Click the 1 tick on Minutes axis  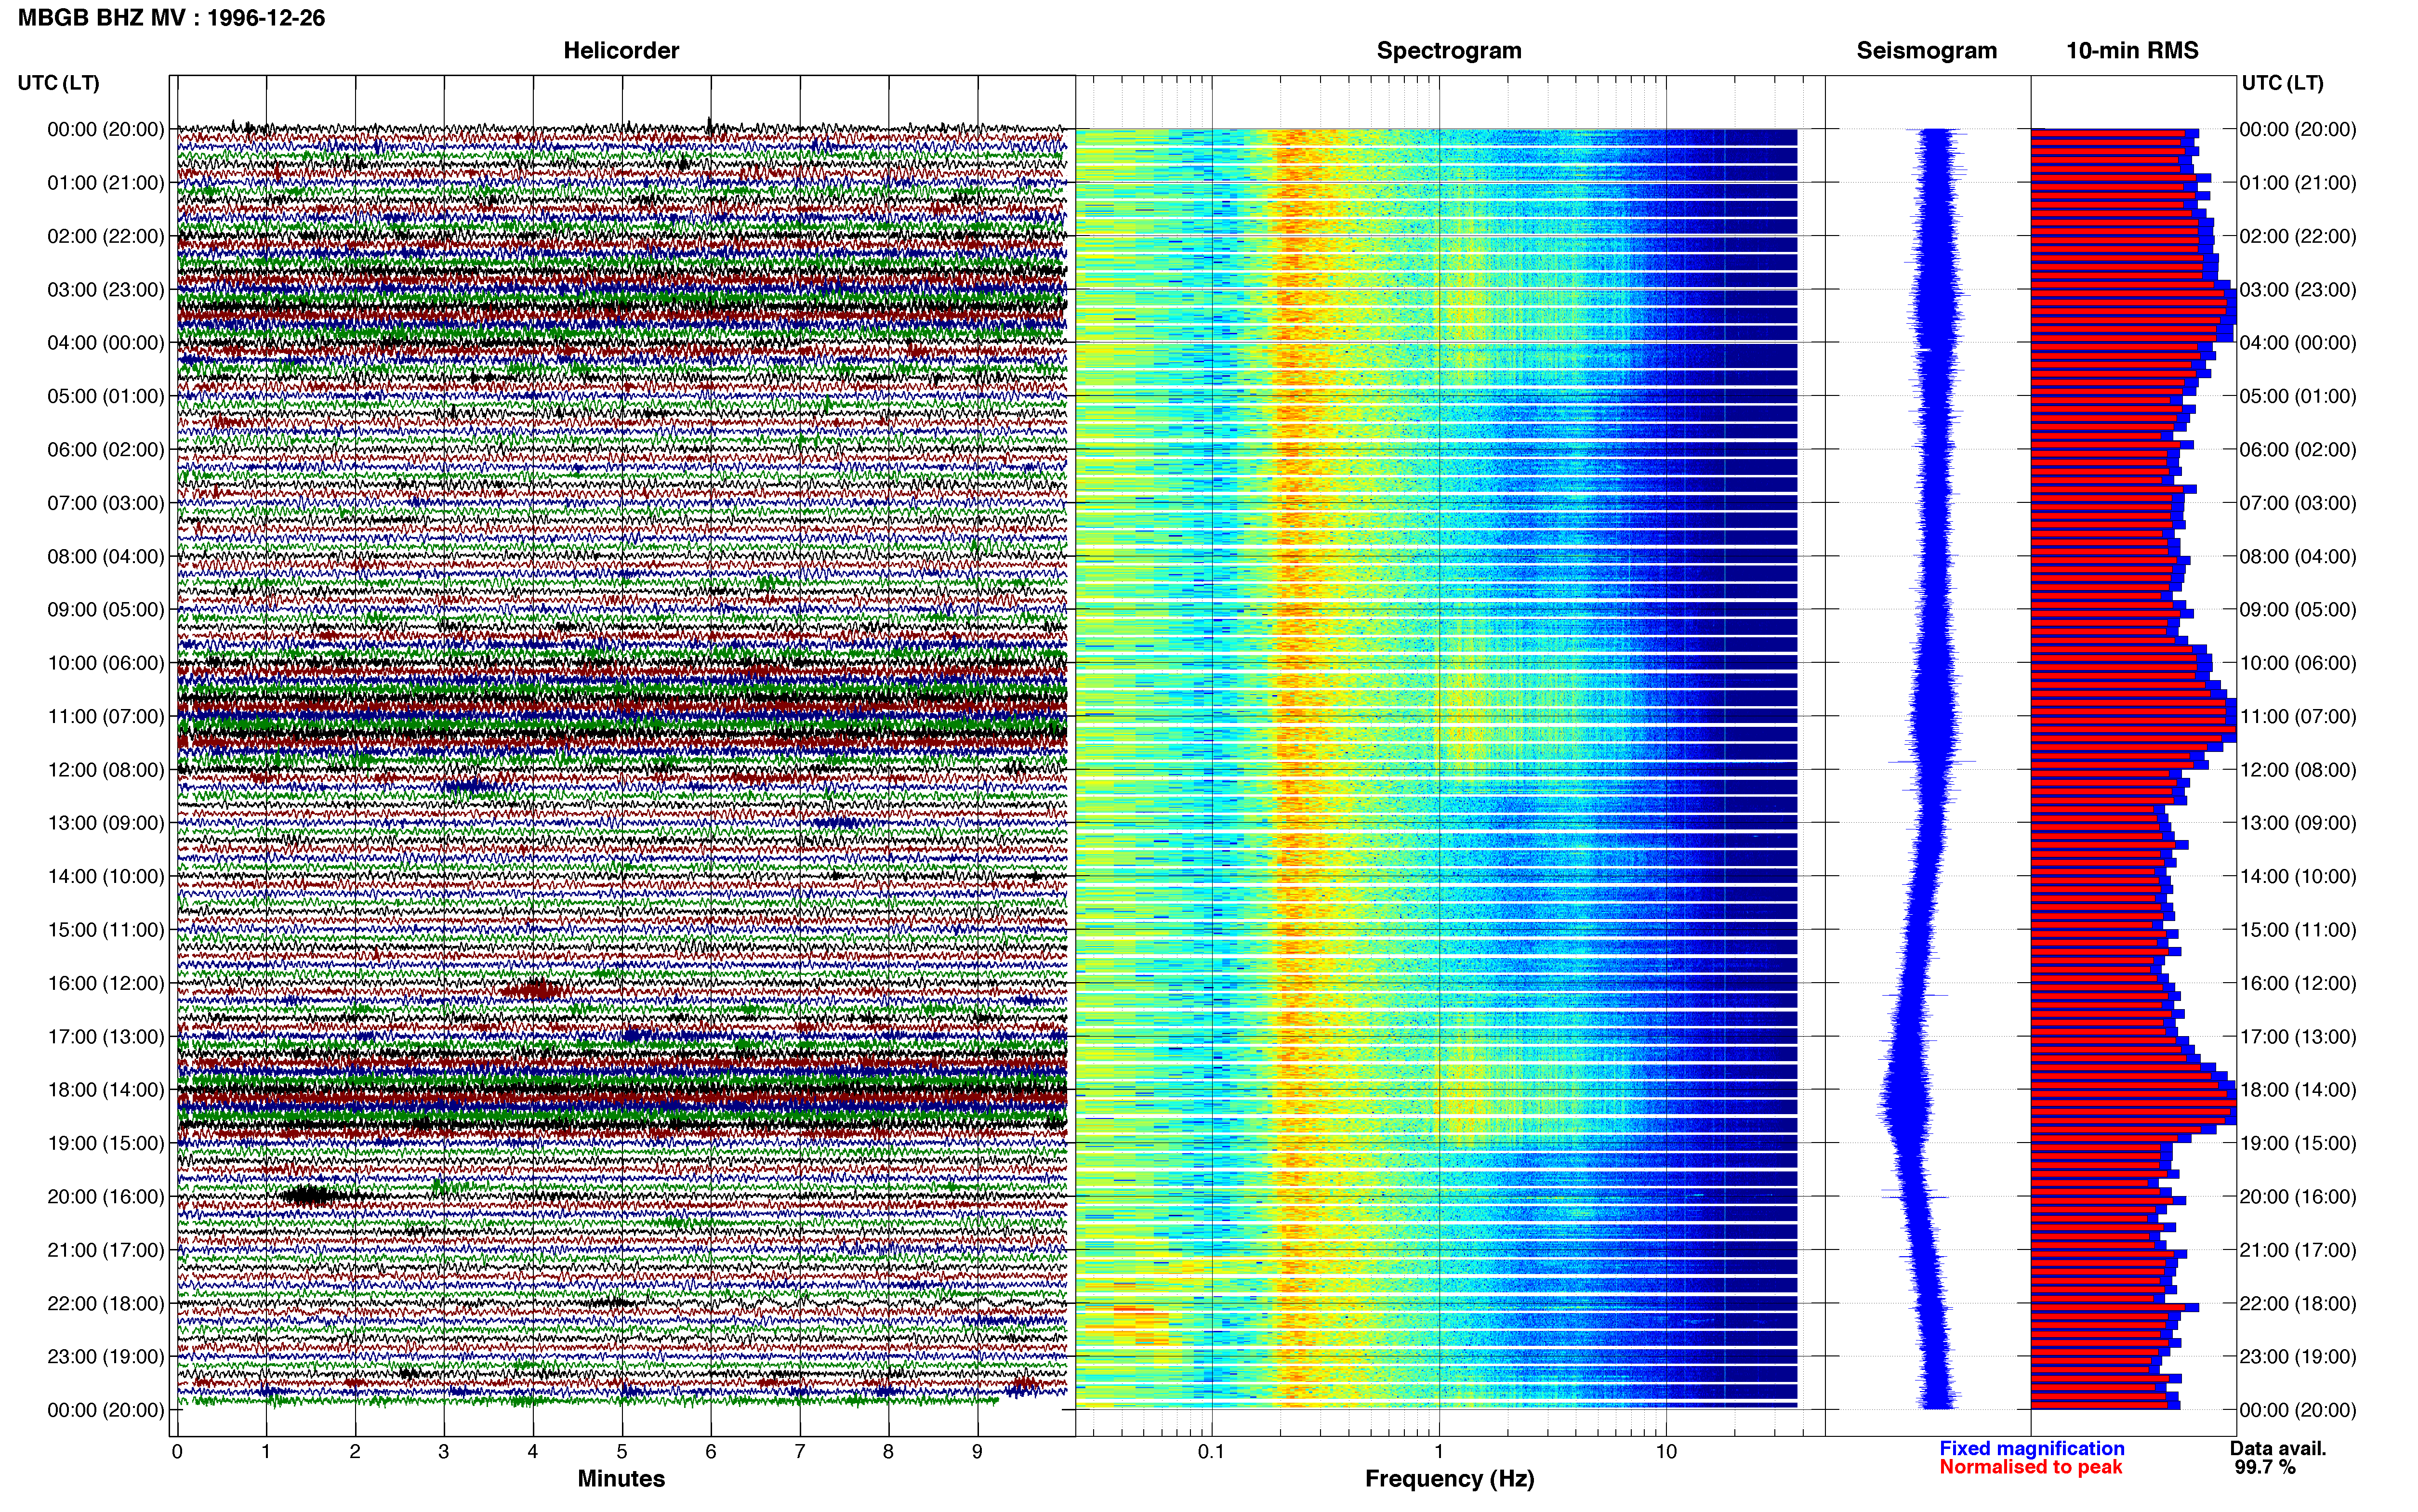point(266,1451)
